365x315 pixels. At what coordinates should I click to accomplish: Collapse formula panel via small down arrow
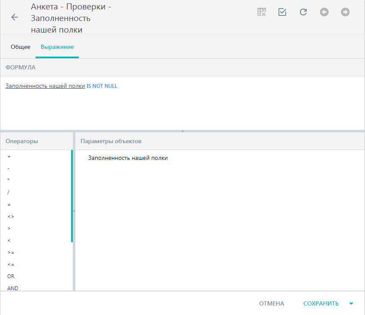[x=182, y=131]
